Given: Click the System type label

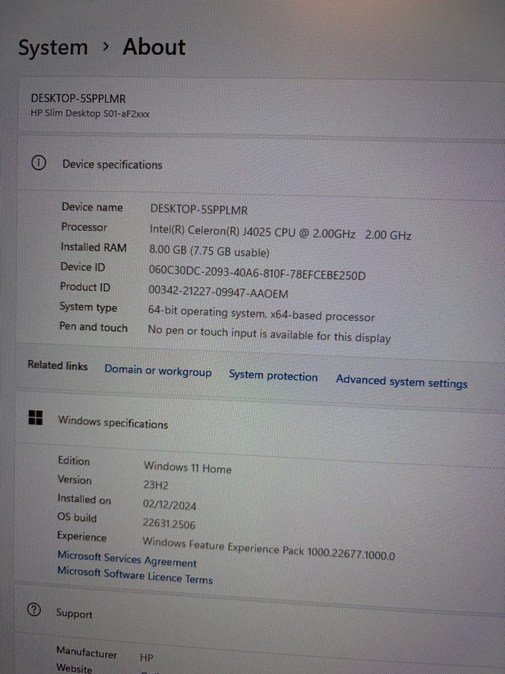Looking at the screenshot, I should click(x=88, y=307).
